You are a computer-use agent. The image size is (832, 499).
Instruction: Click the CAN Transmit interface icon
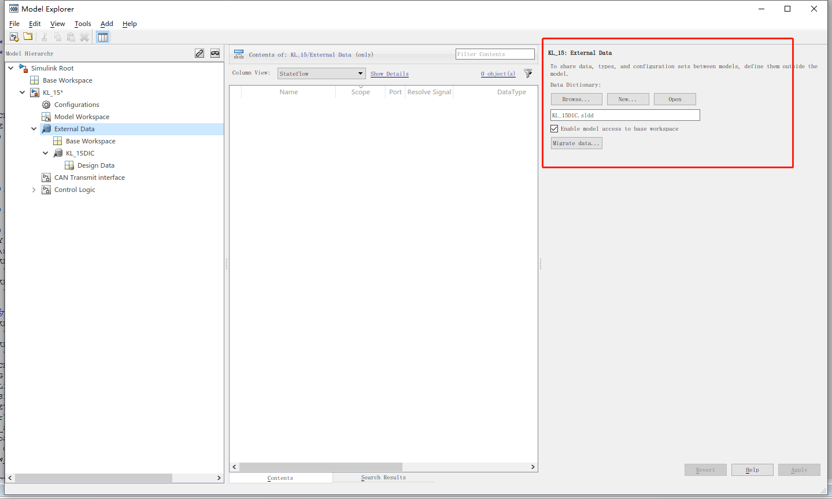(46, 178)
